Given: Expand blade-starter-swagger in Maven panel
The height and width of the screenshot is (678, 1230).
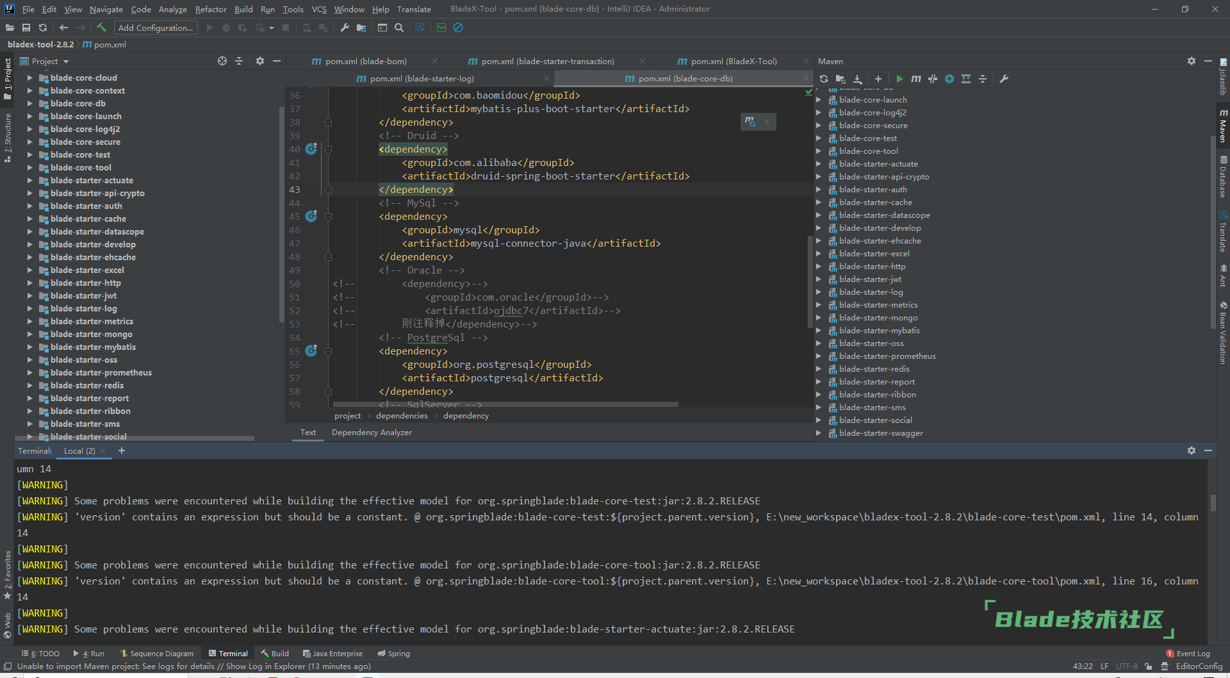Looking at the screenshot, I should click(819, 433).
